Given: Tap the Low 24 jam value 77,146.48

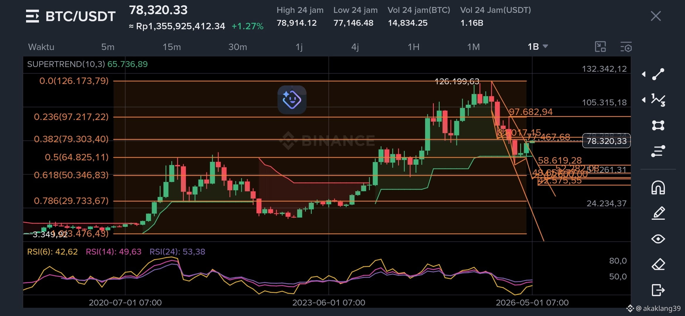Looking at the screenshot, I should tap(353, 23).
